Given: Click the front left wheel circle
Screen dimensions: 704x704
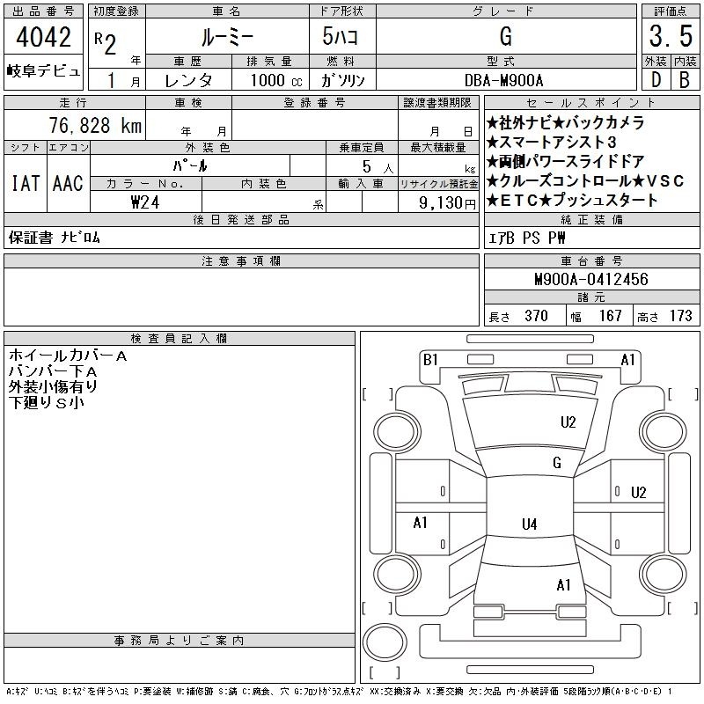Looking at the screenshot, I should point(397,432).
